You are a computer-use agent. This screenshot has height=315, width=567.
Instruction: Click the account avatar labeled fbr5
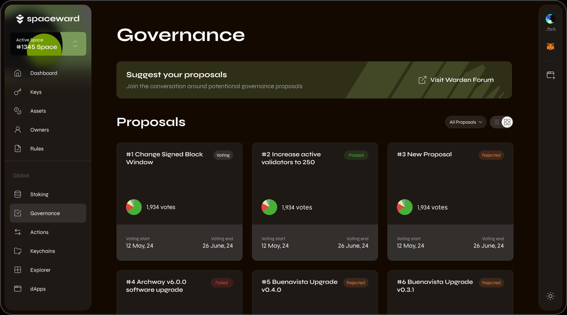pyautogui.click(x=550, y=19)
